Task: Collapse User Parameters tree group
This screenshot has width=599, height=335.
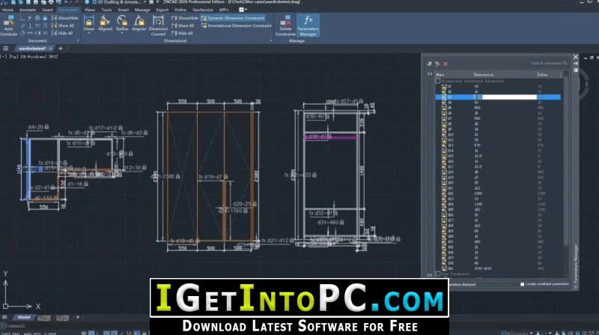Action: point(438,274)
